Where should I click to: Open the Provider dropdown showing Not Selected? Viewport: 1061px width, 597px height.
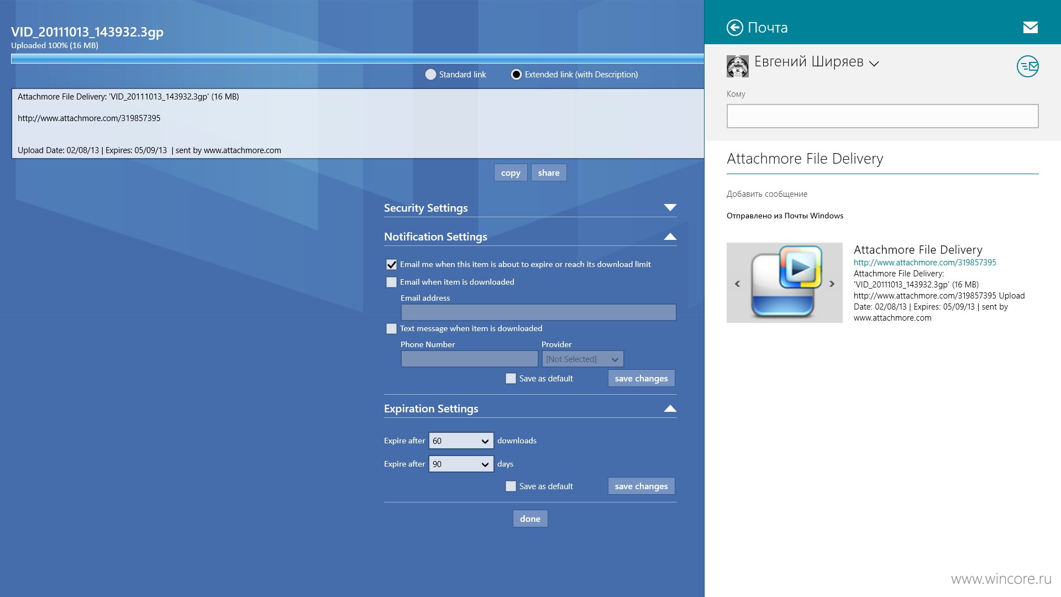582,359
